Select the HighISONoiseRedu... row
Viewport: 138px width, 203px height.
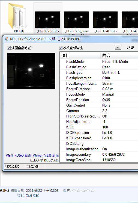[x=99, y=116]
